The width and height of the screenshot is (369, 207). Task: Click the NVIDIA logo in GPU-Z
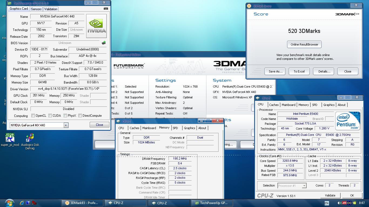tap(96, 26)
